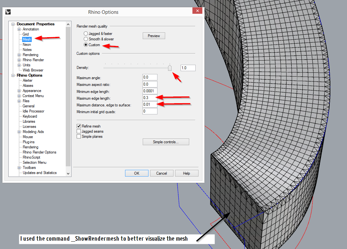The width and height of the screenshot is (347, 249).
Task: Open the RhinoScript options page
Action: [31, 157]
